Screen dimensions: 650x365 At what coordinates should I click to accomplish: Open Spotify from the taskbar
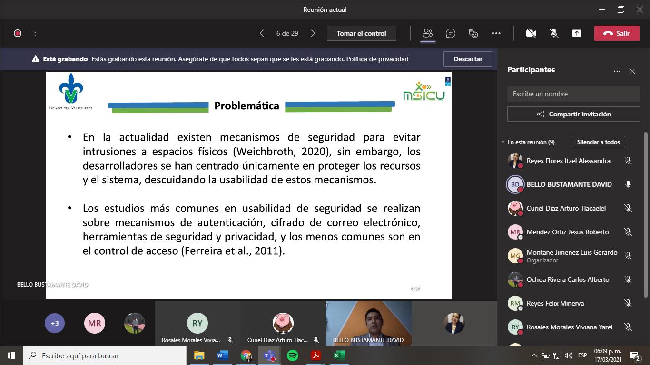(293, 355)
